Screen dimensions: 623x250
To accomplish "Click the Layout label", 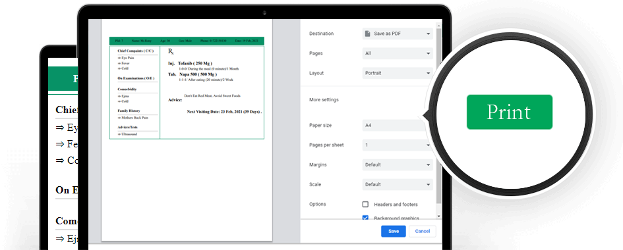I will [x=316, y=73].
